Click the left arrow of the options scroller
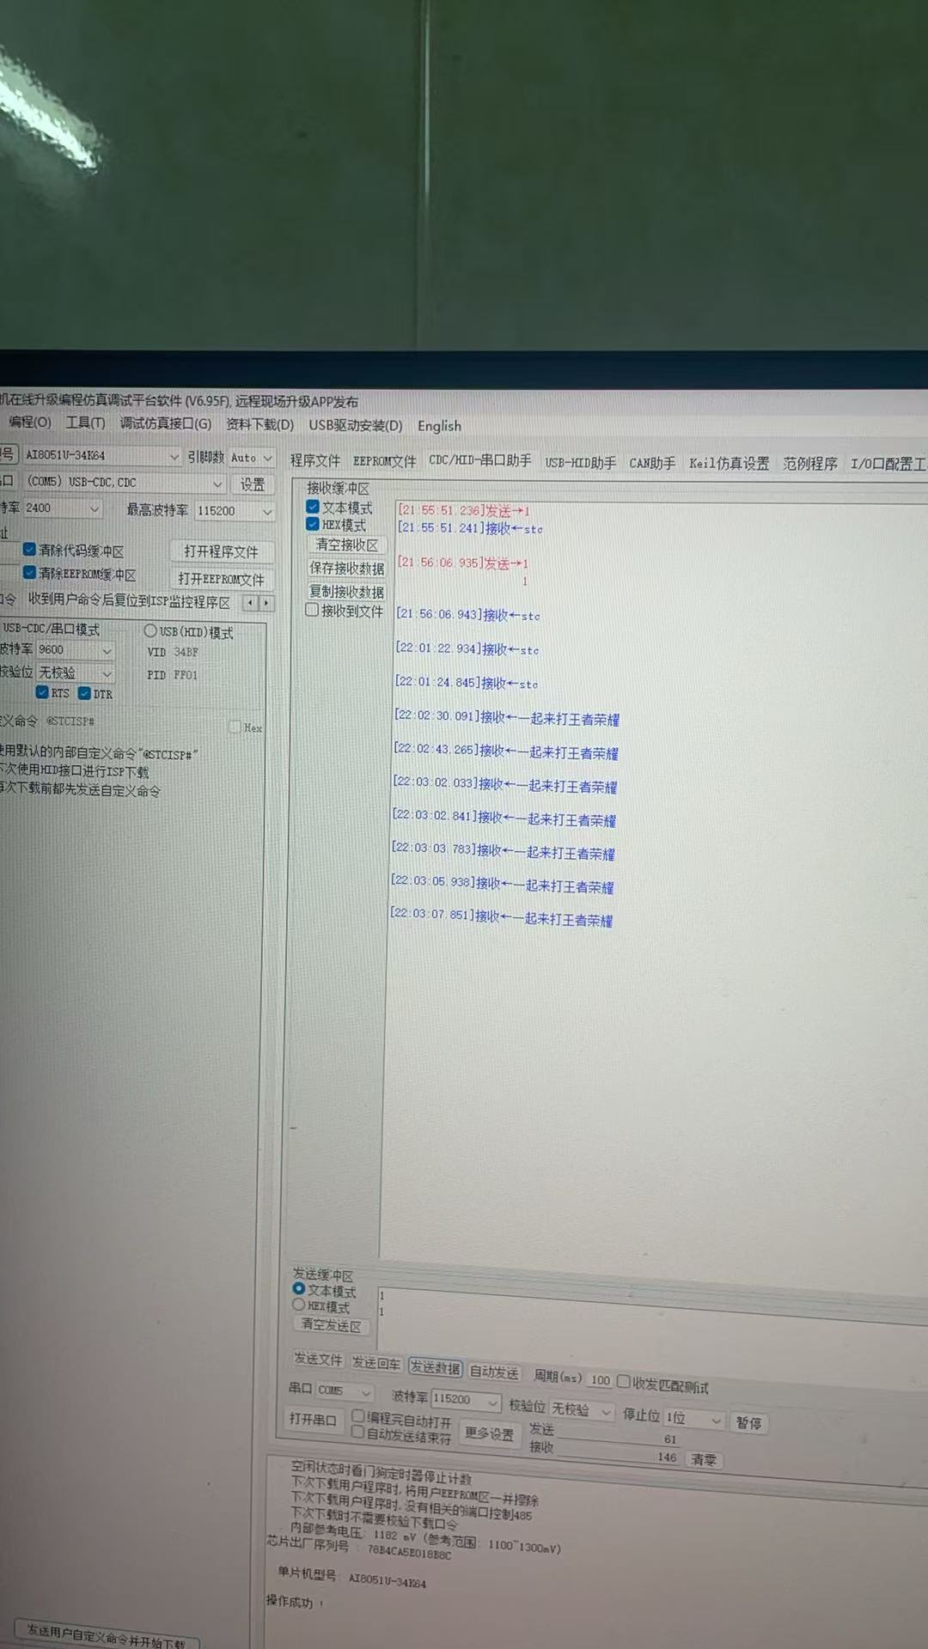The image size is (928, 1649). 250,604
